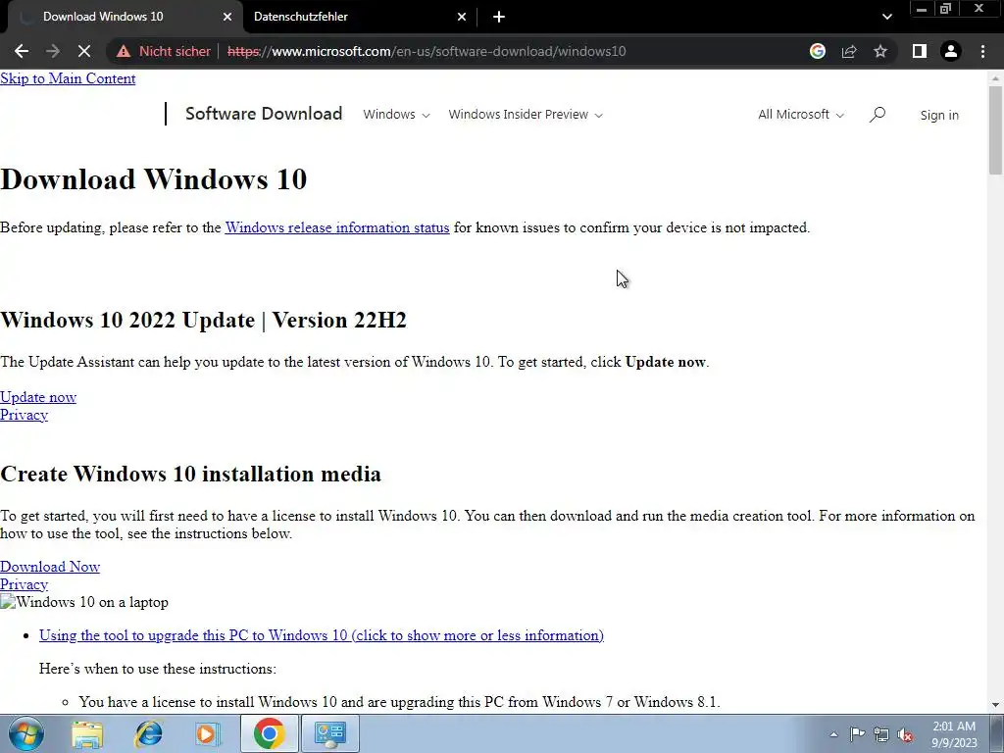1004x753 pixels.
Task: Expand the All Microsoft menu
Action: [801, 115]
